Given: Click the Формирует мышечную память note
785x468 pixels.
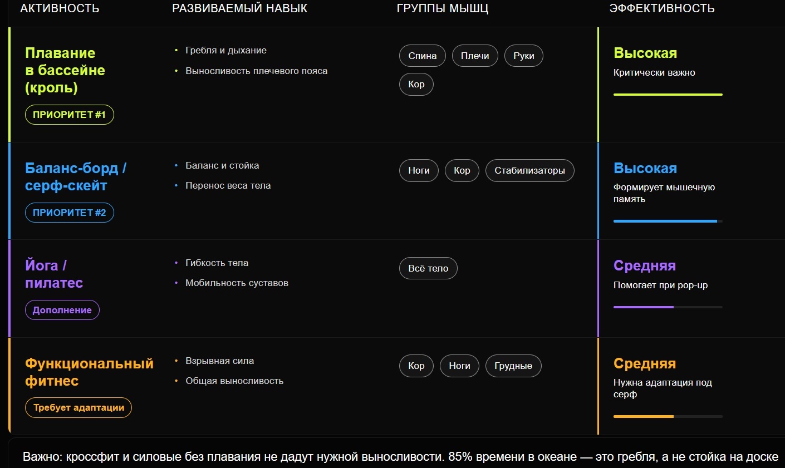Looking at the screenshot, I should [x=664, y=193].
